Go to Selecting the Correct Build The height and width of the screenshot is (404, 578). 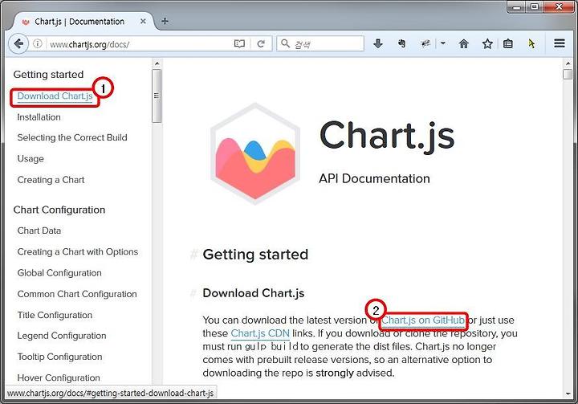(x=72, y=137)
